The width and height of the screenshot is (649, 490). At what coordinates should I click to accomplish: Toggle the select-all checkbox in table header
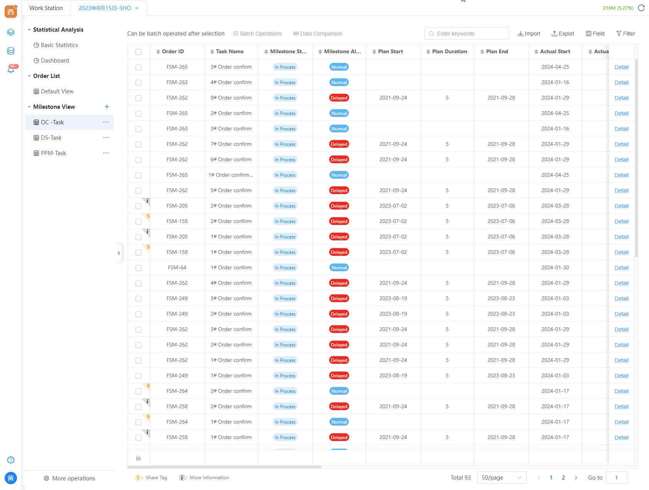[x=139, y=52]
